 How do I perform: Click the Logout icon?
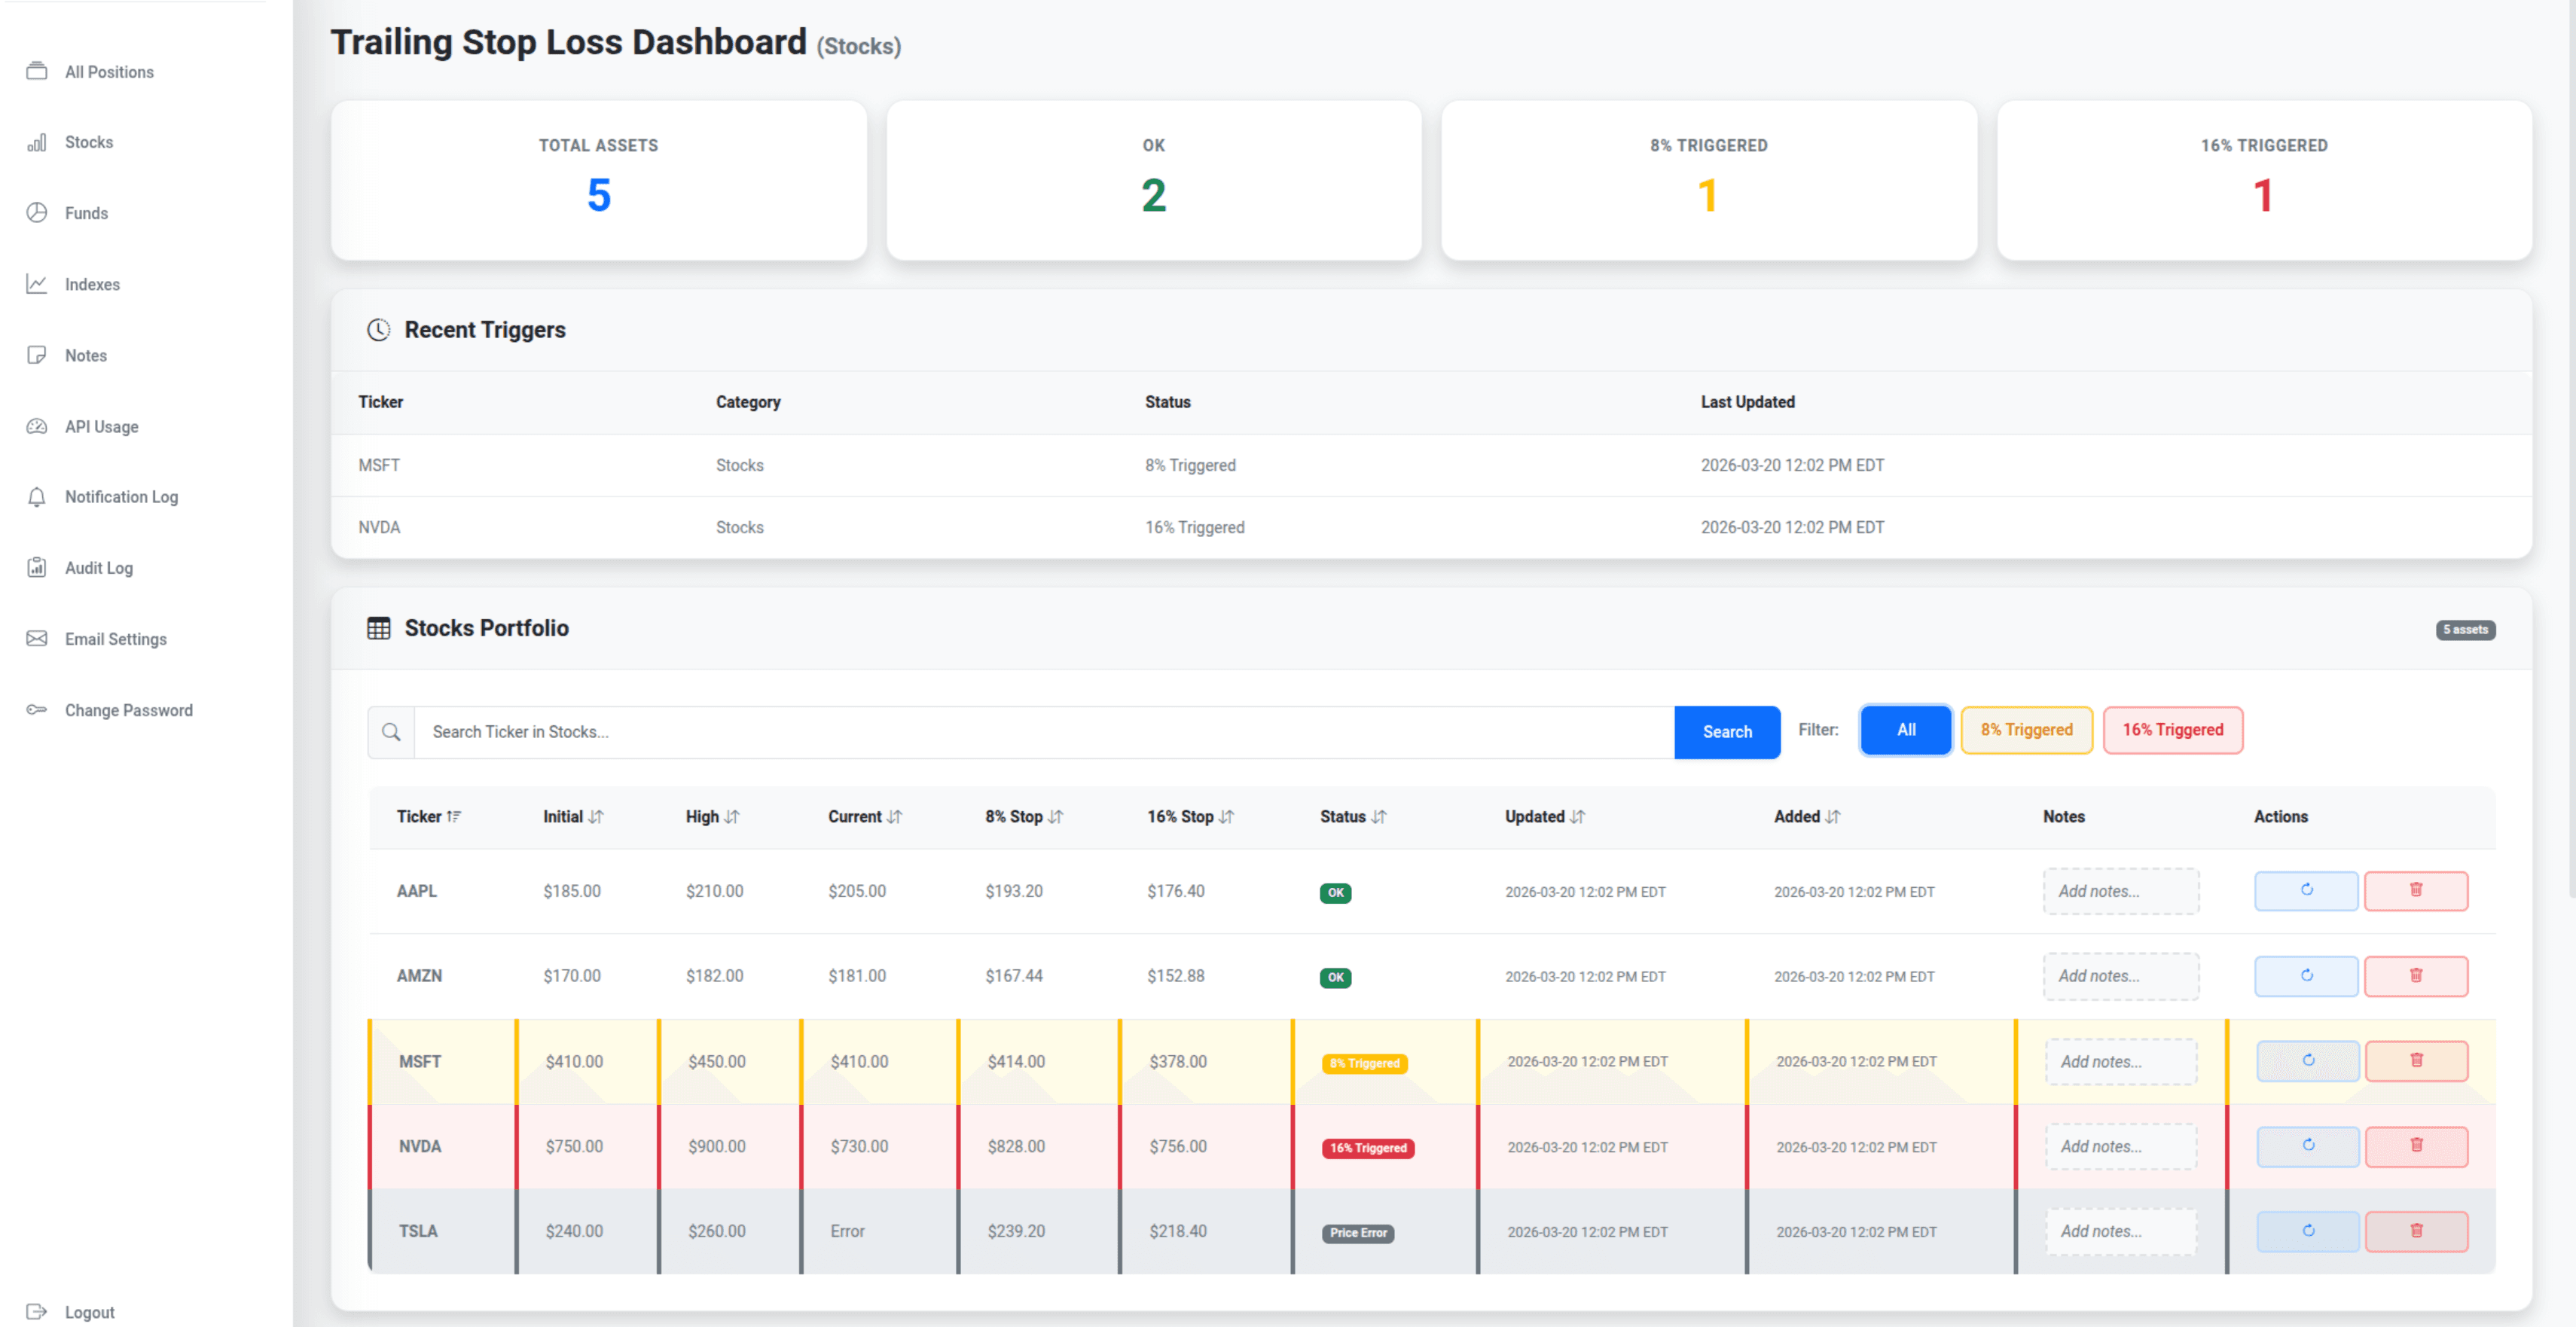pyautogui.click(x=37, y=1311)
